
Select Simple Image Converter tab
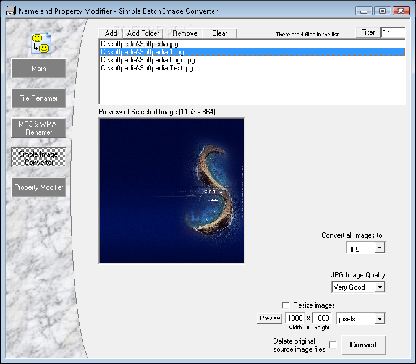[39, 158]
